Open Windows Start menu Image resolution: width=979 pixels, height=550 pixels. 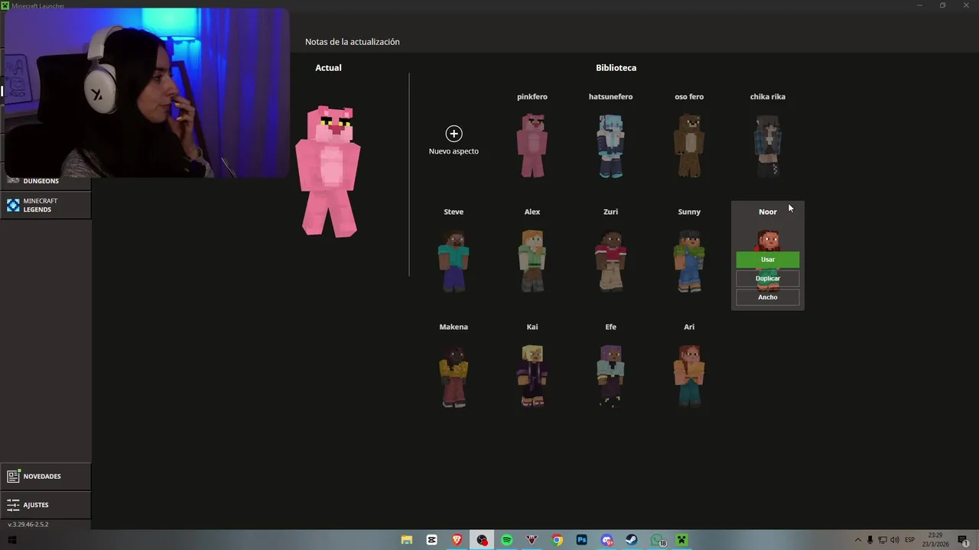[12, 540]
